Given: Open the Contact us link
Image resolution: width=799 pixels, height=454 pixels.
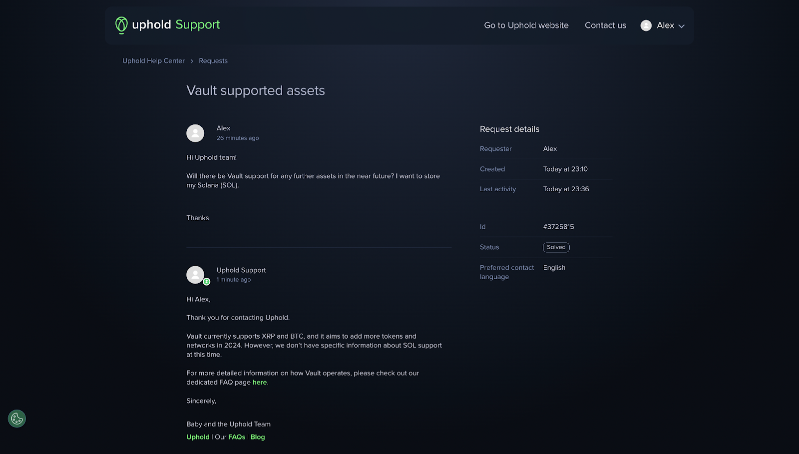Looking at the screenshot, I should 605,25.
